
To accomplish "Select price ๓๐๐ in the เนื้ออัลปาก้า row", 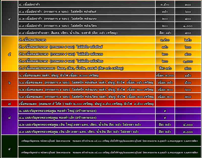I will (188, 5).
